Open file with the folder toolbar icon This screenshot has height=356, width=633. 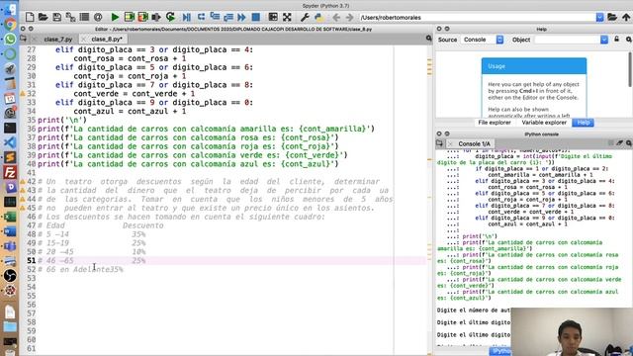click(43, 17)
